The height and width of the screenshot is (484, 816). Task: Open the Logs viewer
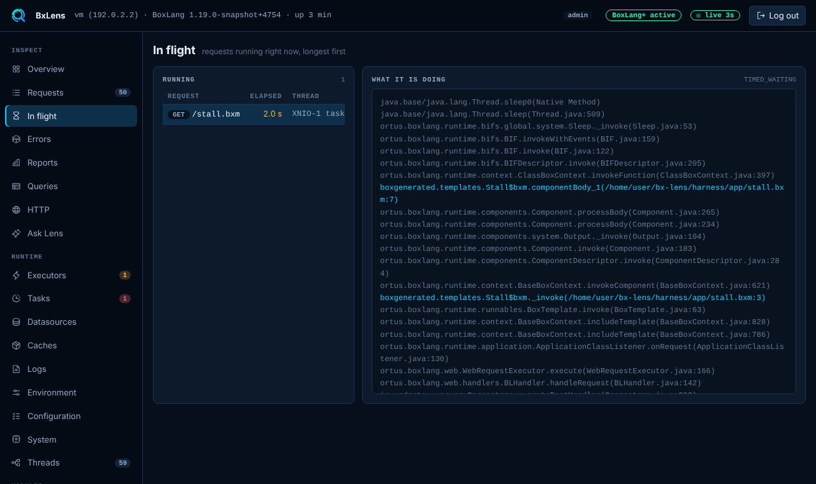[x=71, y=369]
